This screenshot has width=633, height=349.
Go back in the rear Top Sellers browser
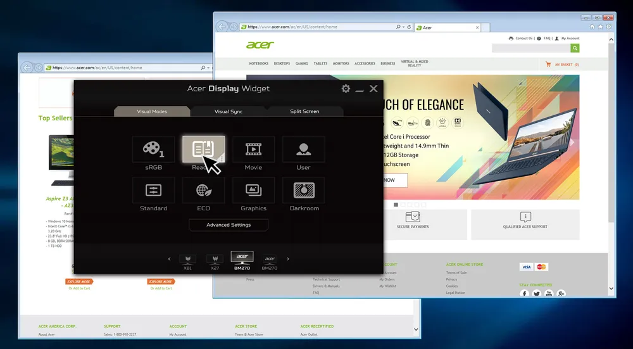tap(27, 68)
